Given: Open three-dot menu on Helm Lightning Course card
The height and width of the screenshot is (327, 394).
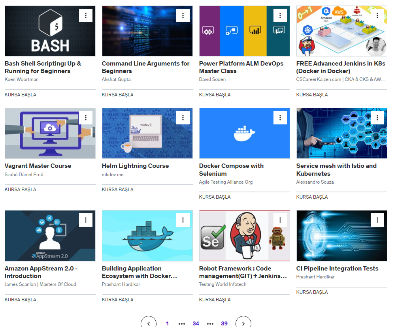Looking at the screenshot, I should coord(183,118).
